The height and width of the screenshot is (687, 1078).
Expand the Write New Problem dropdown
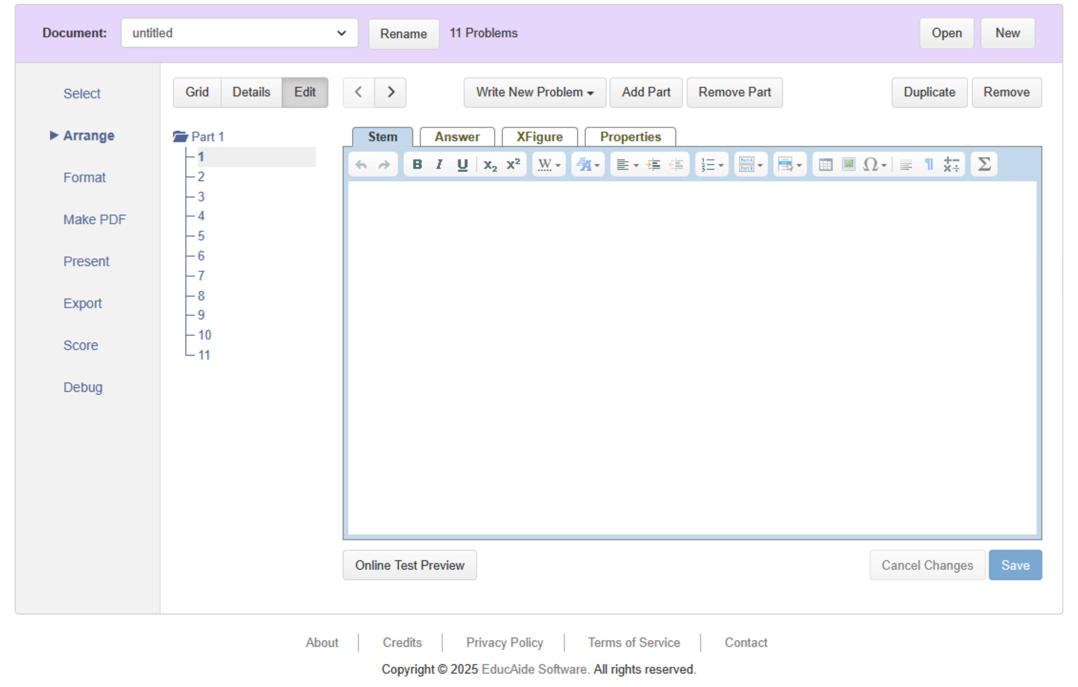[535, 92]
